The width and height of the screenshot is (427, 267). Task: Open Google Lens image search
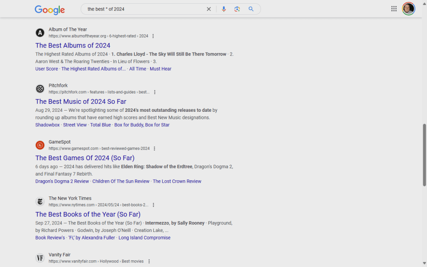pyautogui.click(x=237, y=9)
